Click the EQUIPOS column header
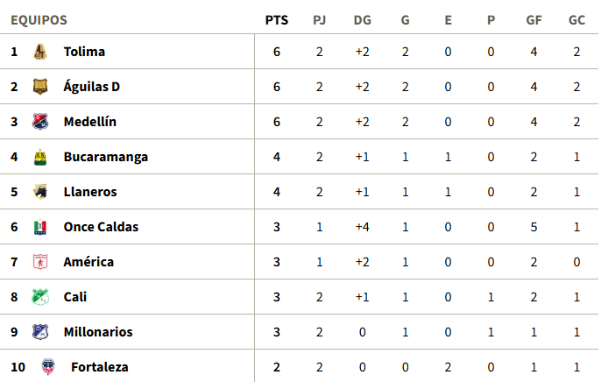The image size is (601, 382). pos(39,20)
